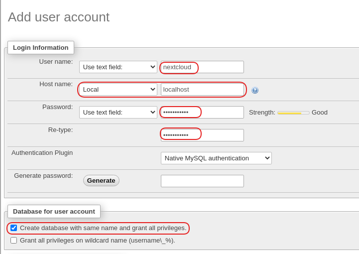Click the password strength meter bar
This screenshot has width=359, height=254.
[x=293, y=113]
